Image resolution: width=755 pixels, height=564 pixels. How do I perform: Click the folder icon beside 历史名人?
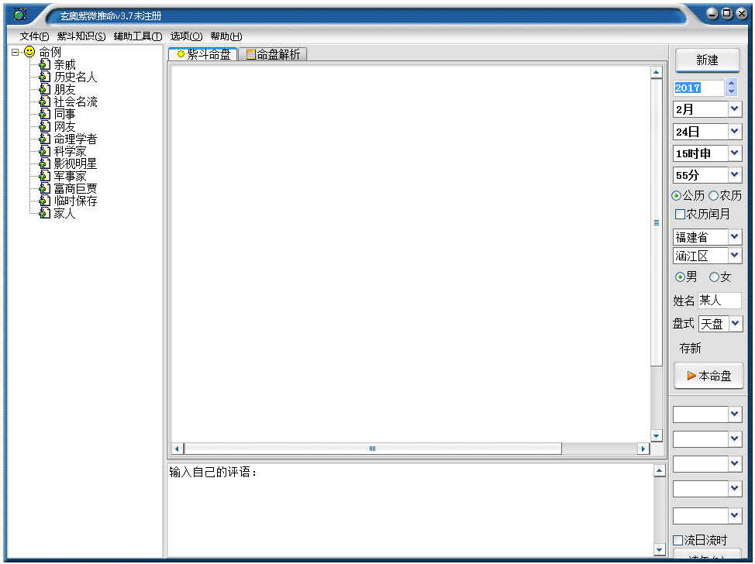44,77
